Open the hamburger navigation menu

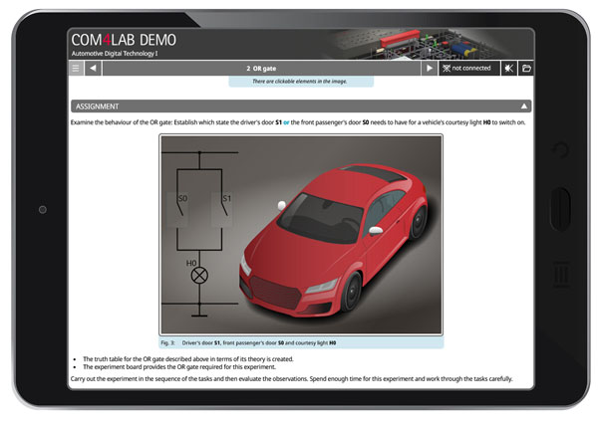[76, 69]
